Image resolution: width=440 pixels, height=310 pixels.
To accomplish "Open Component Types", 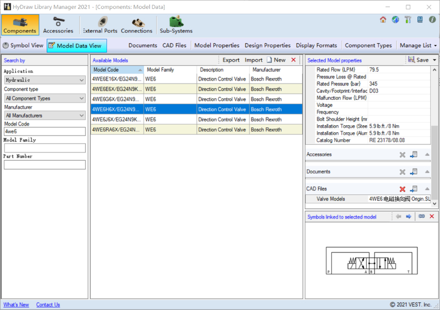I will (x=368, y=46).
